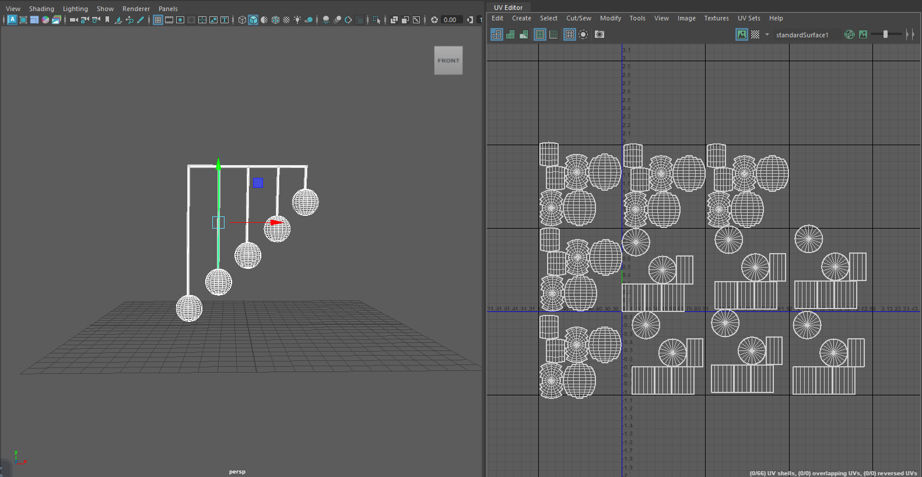Click the Textures menu in UV Editor
The width and height of the screenshot is (922, 477).
[x=716, y=18]
